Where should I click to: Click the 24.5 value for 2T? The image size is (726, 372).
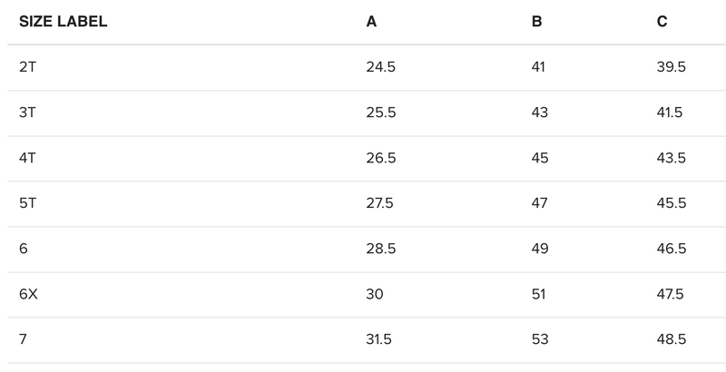click(380, 67)
